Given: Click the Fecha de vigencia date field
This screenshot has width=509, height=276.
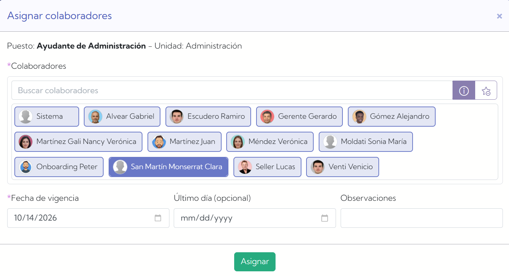Looking at the screenshot, I should [x=88, y=218].
